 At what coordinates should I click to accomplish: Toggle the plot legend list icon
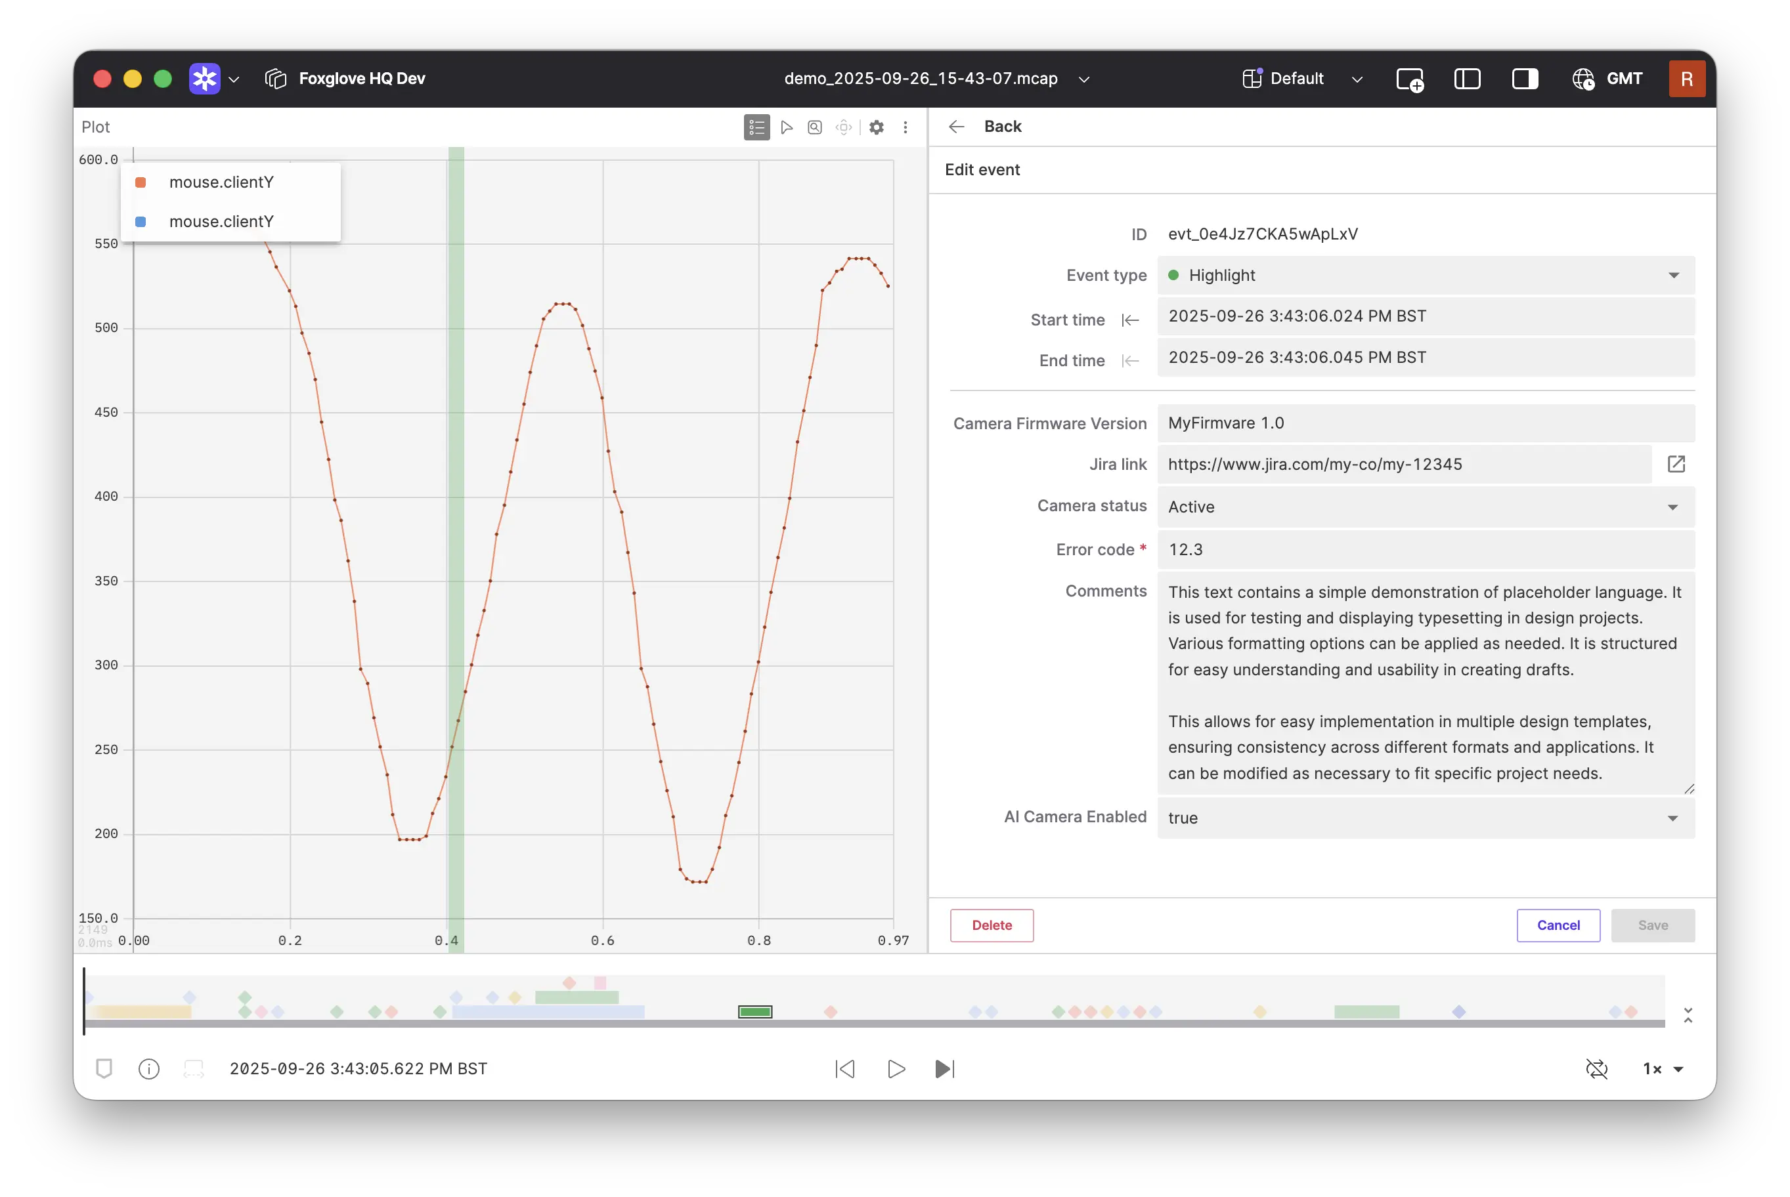click(x=756, y=127)
